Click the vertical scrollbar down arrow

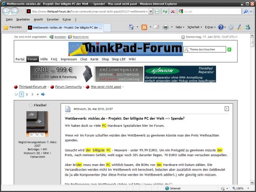[x=252, y=182]
